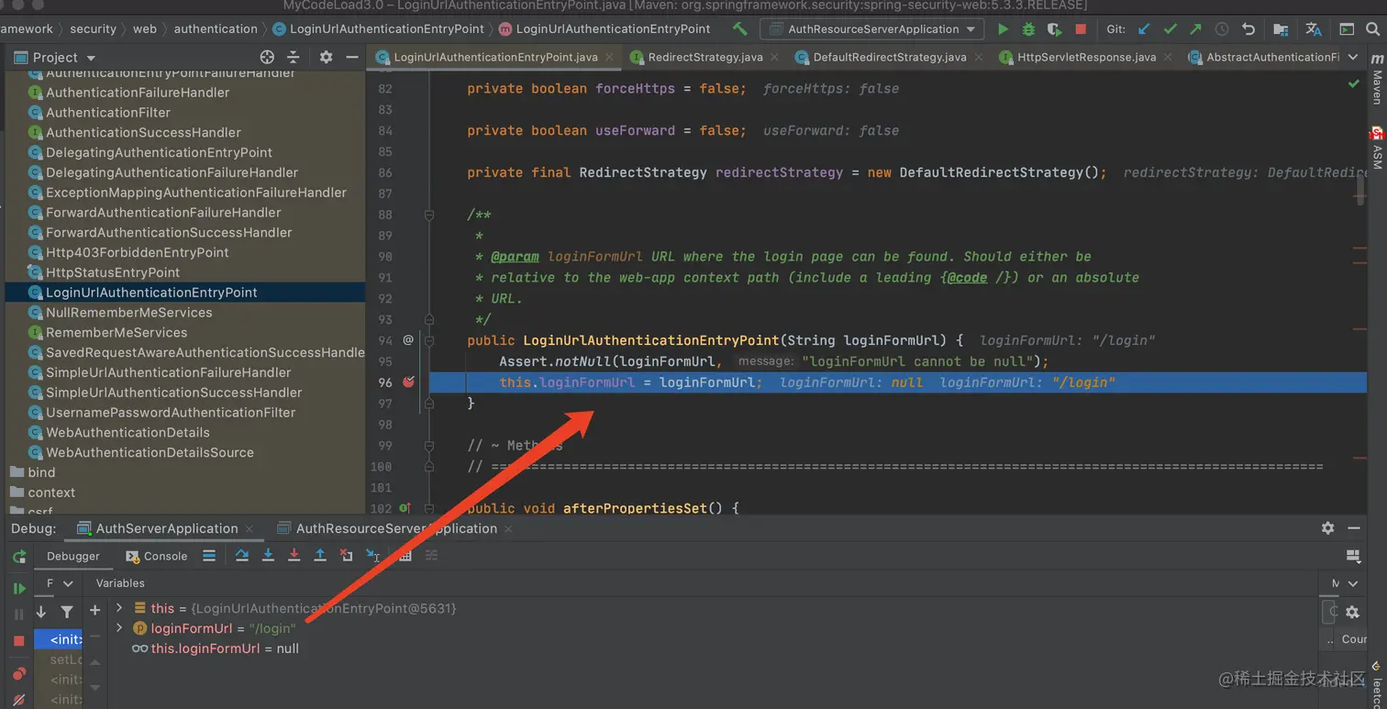Open the 'bind' folder in the tree
This screenshot has width=1387, height=709.
[x=41, y=472]
